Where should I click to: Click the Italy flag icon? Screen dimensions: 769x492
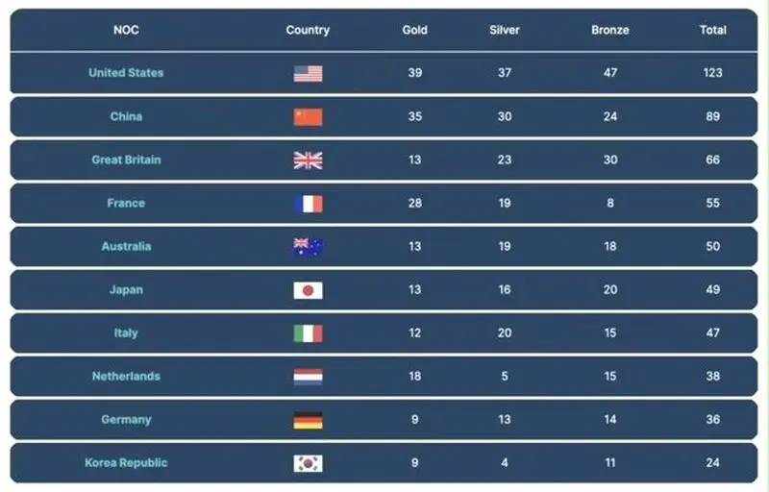click(308, 333)
